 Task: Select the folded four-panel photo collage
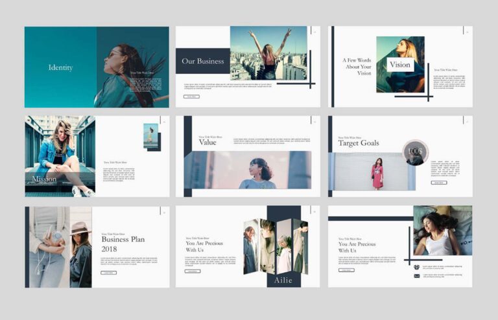(x=275, y=246)
